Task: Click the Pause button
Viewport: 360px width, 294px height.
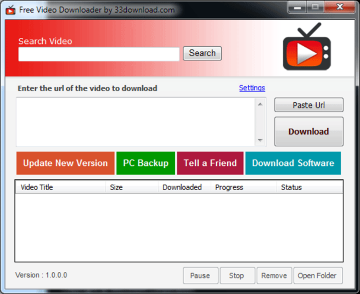Action: tap(200, 275)
